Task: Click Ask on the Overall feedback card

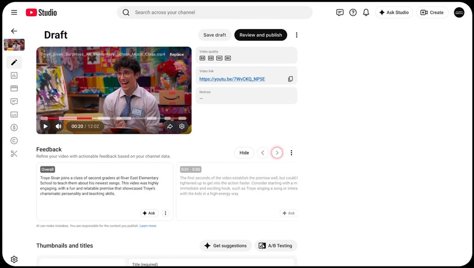Action: click(149, 213)
